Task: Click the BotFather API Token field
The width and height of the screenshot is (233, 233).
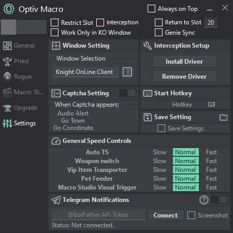Action: [98, 215]
